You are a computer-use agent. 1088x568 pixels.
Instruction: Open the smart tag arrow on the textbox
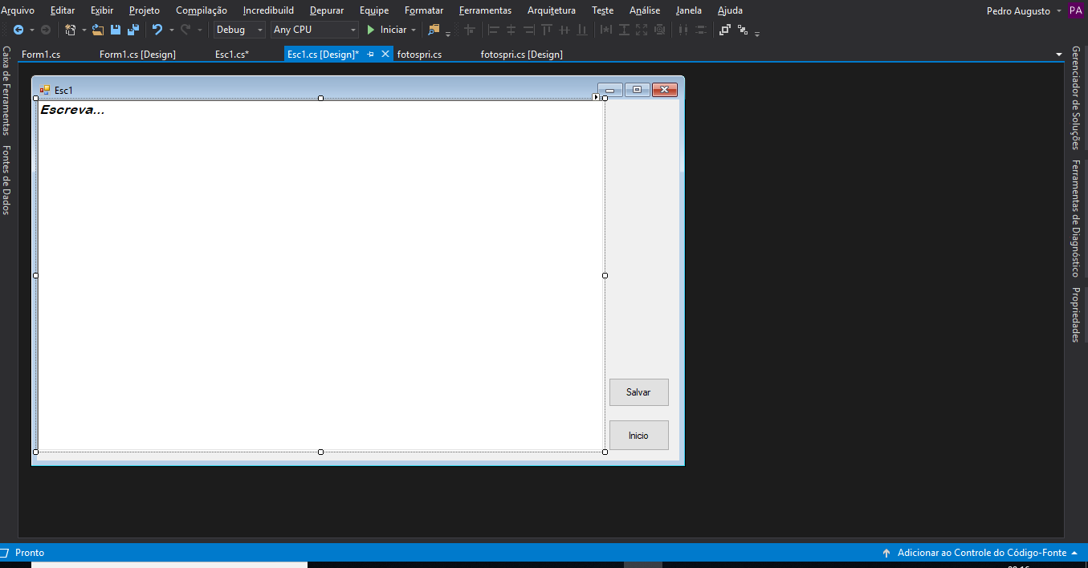click(596, 97)
